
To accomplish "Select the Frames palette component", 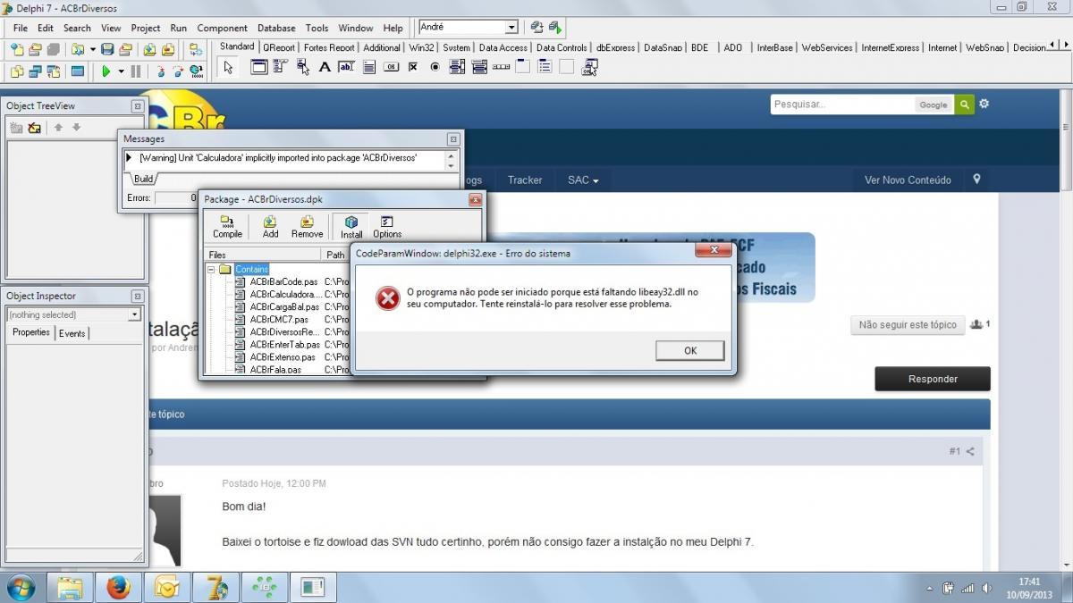I will click(258, 67).
